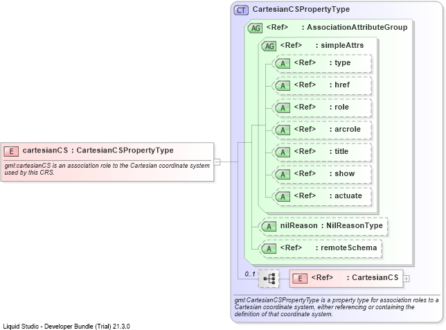The image size is (446, 330).
Task: Click the A icon of role attribute
Action: point(283,108)
